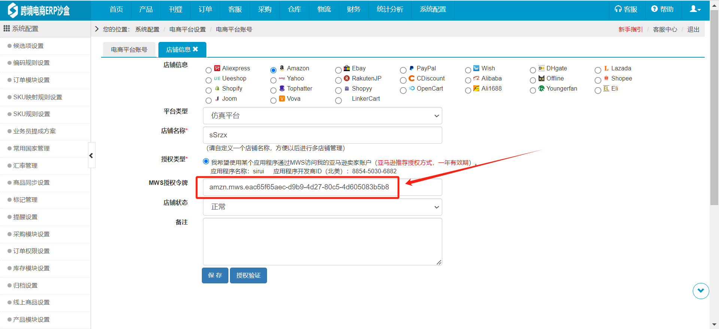Open the 订单 menu in top navigation
Screen dimensions: 719x329
(205, 10)
